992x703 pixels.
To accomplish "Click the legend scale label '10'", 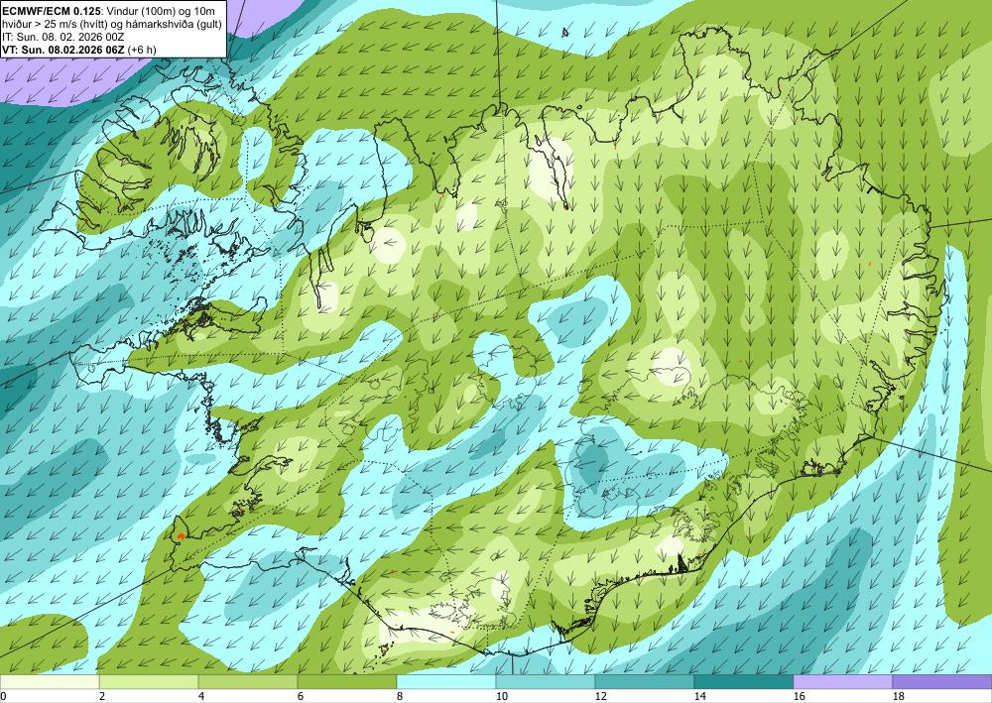I will click(502, 697).
